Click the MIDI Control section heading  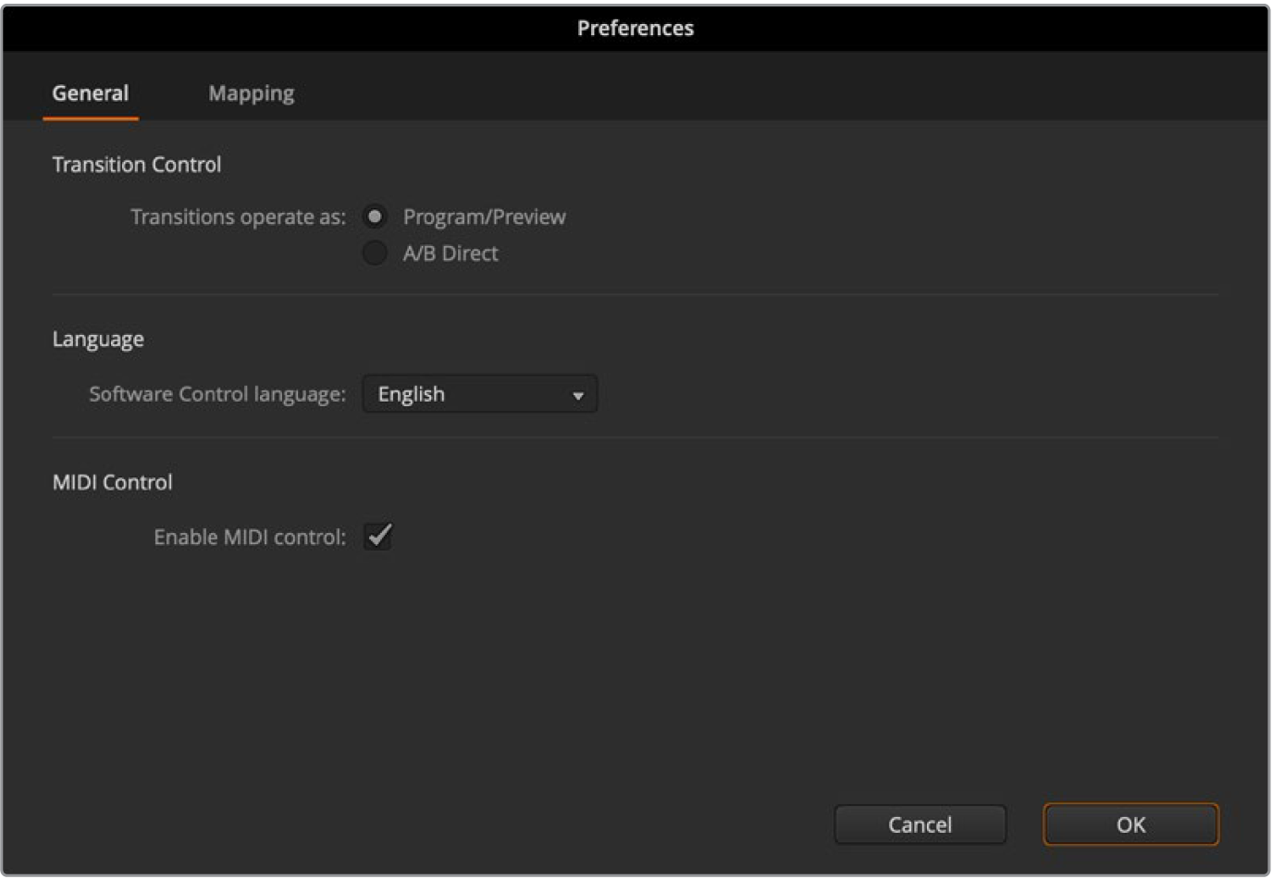click(x=113, y=482)
